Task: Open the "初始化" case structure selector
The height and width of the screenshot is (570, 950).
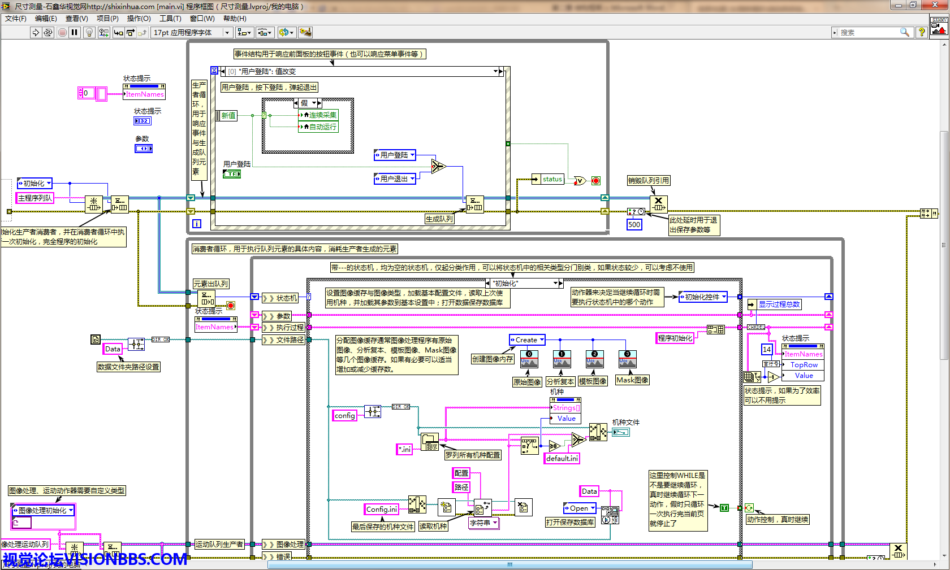Action: (555, 283)
